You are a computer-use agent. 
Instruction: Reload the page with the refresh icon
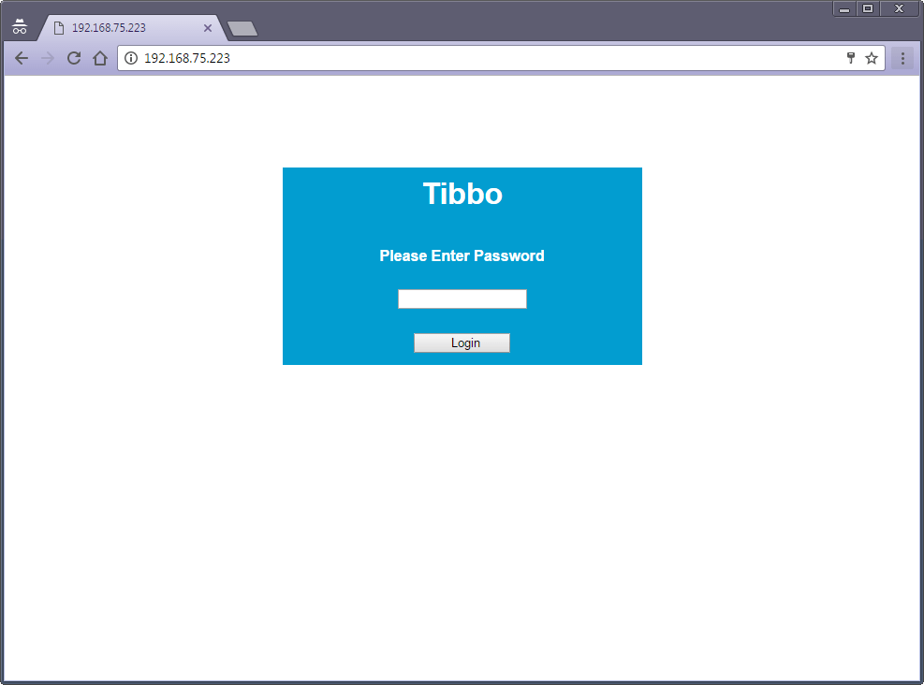coord(74,58)
